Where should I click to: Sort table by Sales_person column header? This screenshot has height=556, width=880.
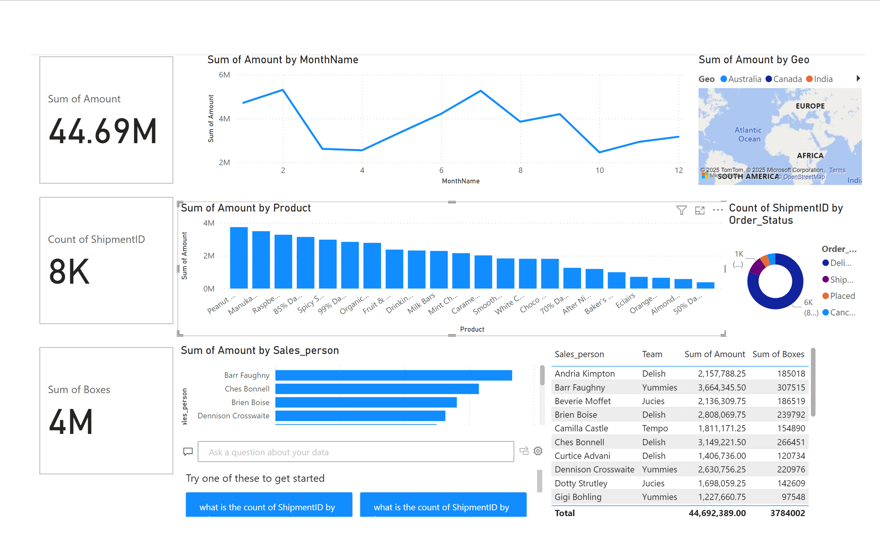tap(579, 354)
